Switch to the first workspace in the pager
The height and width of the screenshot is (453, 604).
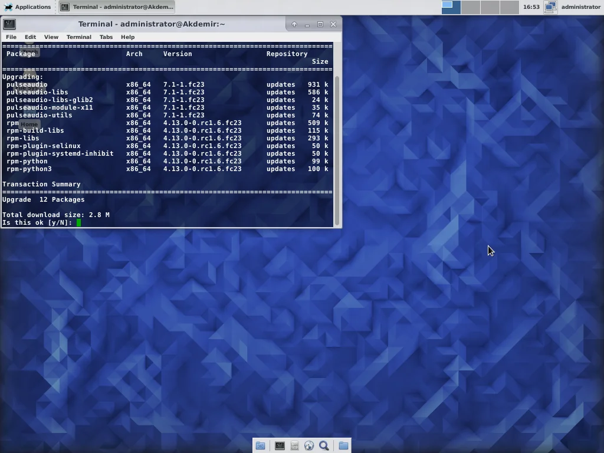(451, 7)
